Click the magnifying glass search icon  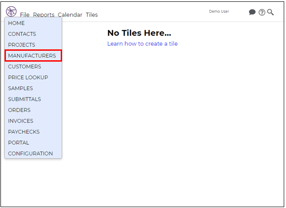[x=270, y=12]
